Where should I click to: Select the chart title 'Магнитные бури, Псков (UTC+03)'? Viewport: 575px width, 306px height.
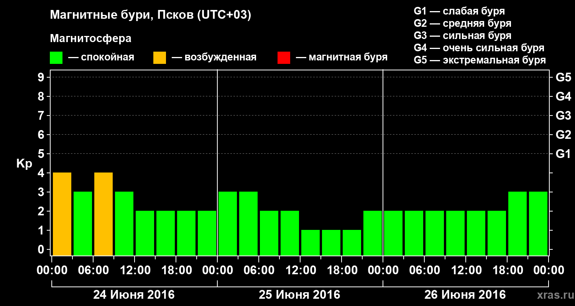151,15
